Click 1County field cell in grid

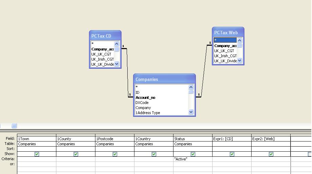(x=76, y=139)
